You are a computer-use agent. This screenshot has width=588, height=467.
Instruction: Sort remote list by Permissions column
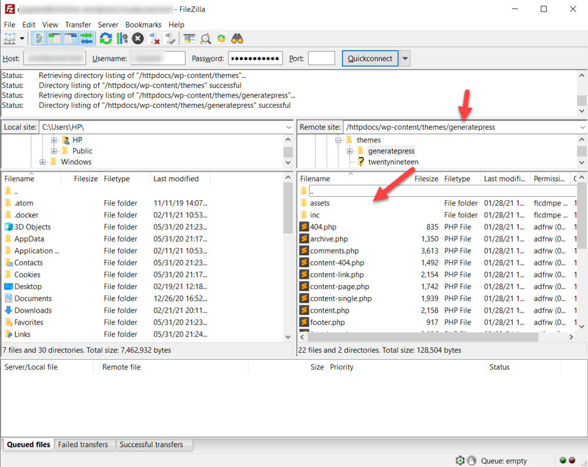point(549,179)
